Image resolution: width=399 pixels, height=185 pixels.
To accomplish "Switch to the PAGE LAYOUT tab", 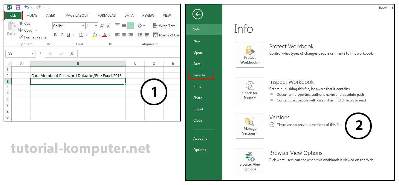I will [77, 16].
